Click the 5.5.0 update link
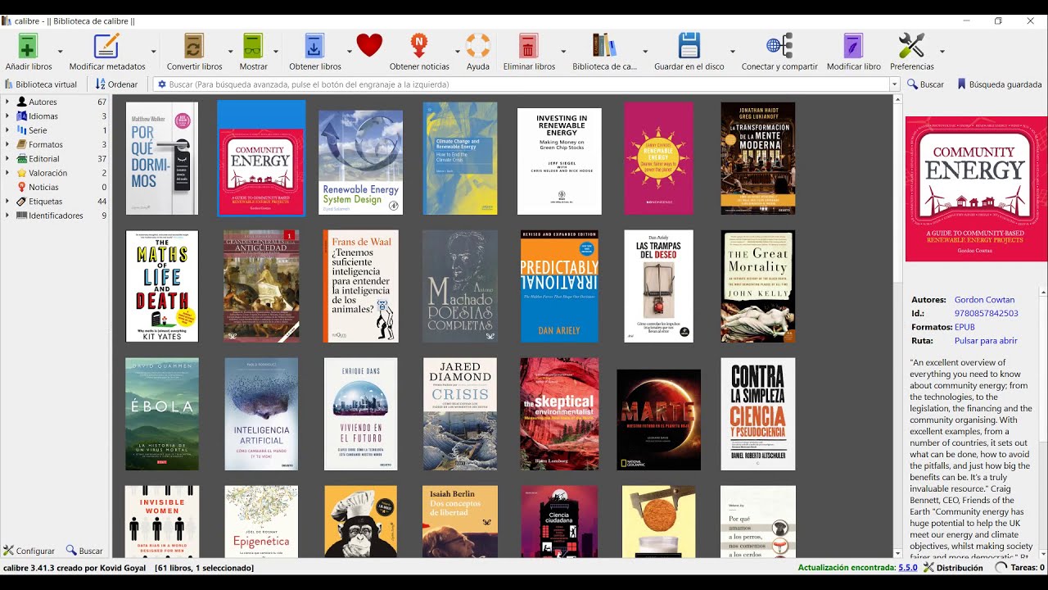Viewport: 1048px width, 590px height. (908, 567)
